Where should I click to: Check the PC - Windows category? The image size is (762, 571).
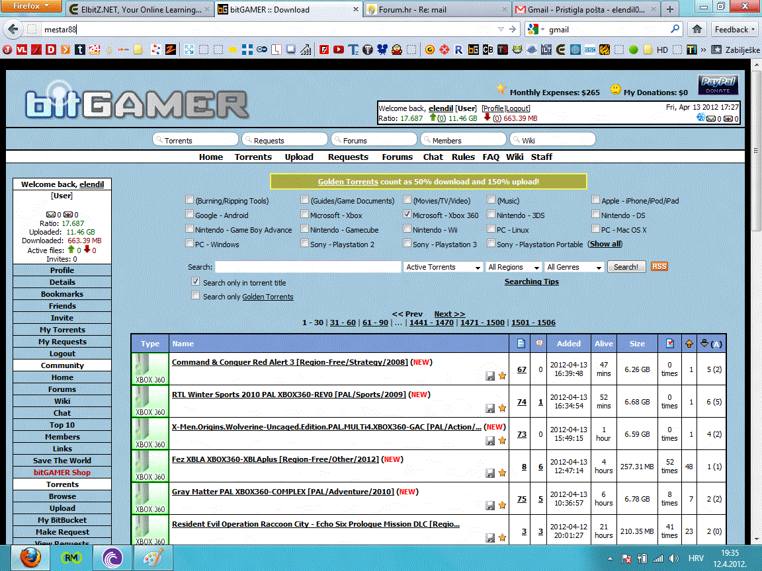click(x=190, y=243)
